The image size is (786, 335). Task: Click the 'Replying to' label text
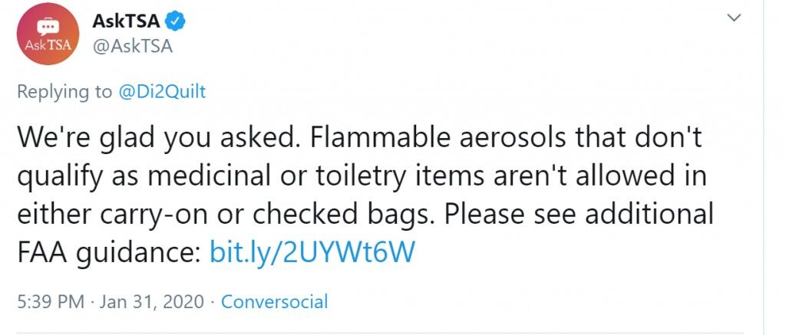tap(64, 92)
